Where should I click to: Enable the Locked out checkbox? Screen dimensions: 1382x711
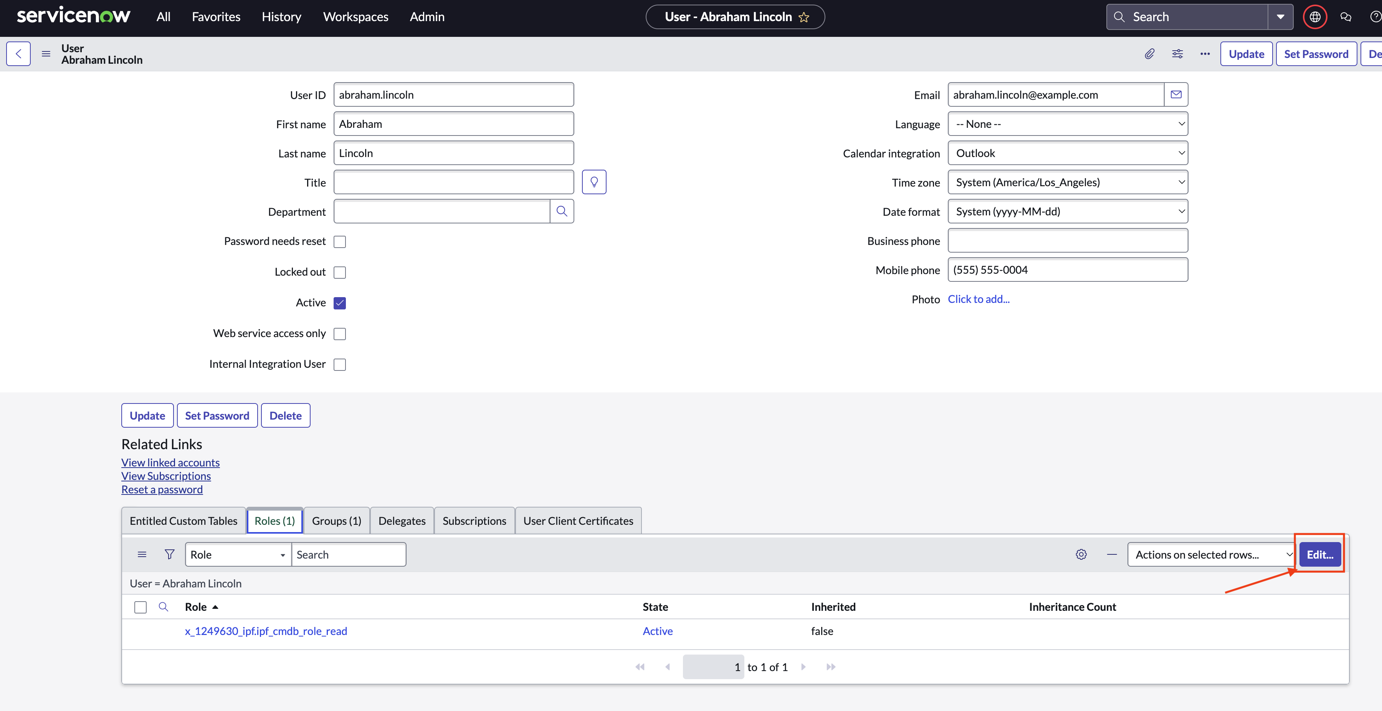tap(340, 273)
